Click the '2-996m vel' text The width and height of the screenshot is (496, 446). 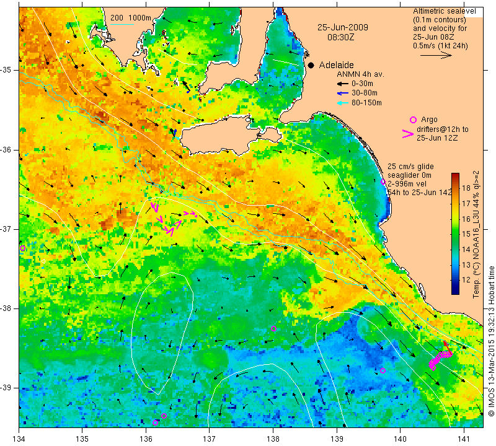[407, 183]
